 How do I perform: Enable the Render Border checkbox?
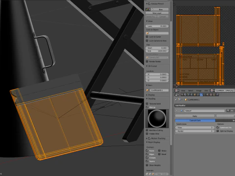[147, 61]
